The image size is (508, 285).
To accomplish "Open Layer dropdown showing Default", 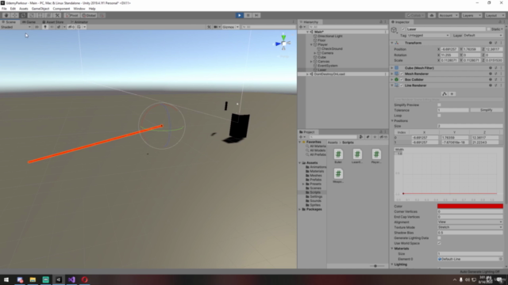I will 483,35.
